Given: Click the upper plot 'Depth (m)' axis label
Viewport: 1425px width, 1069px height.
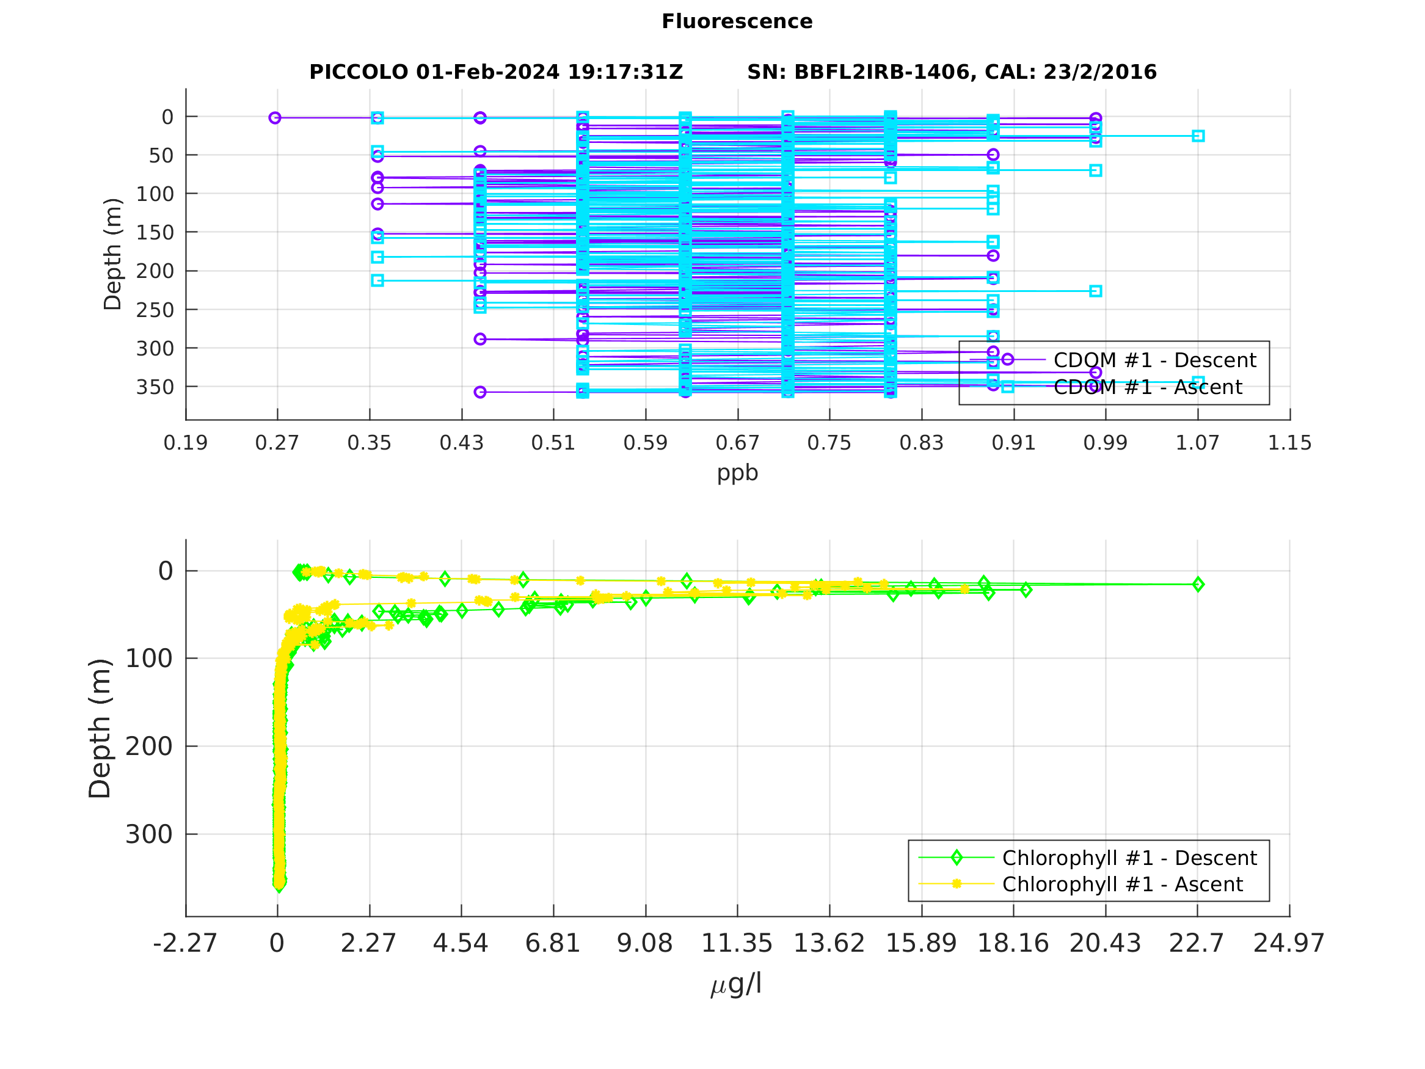Looking at the screenshot, I should pos(113,254).
